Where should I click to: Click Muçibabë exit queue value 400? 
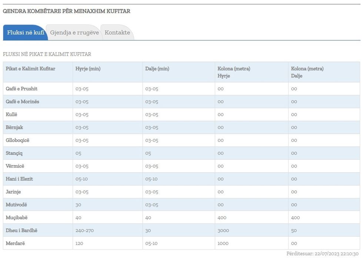tap(295, 218)
